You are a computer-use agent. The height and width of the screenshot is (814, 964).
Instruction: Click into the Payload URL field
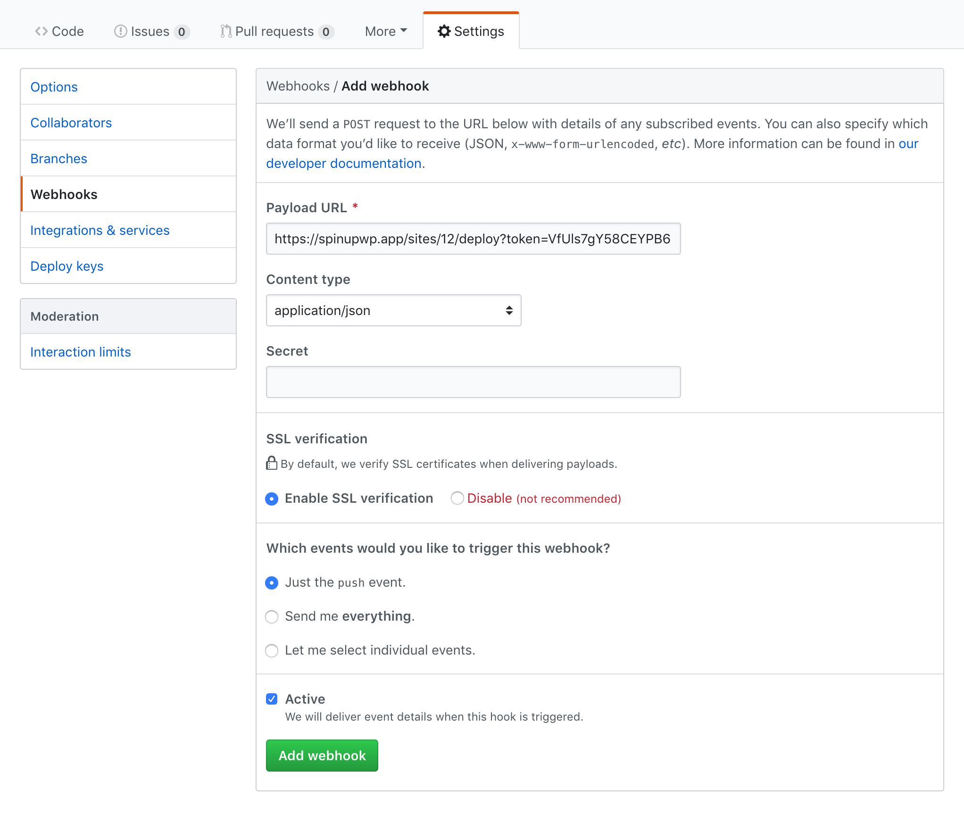tap(473, 239)
